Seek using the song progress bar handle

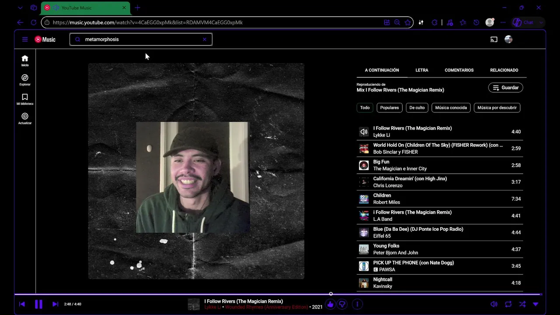pyautogui.click(x=331, y=294)
